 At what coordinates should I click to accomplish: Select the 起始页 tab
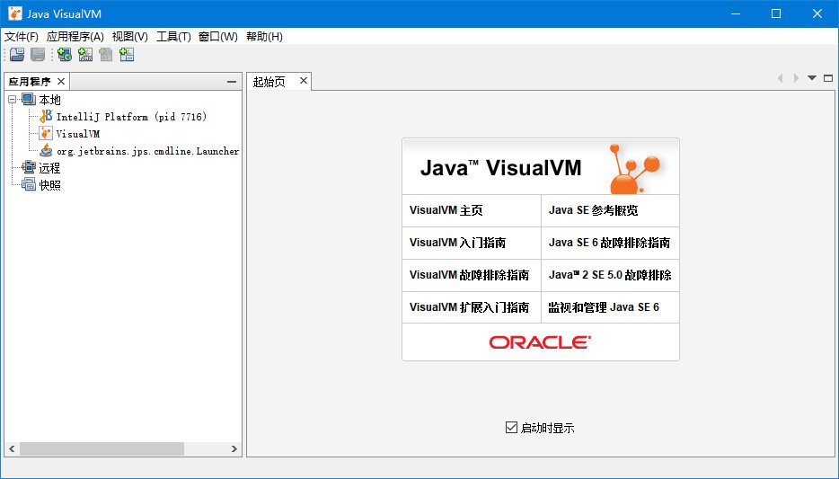coord(269,82)
